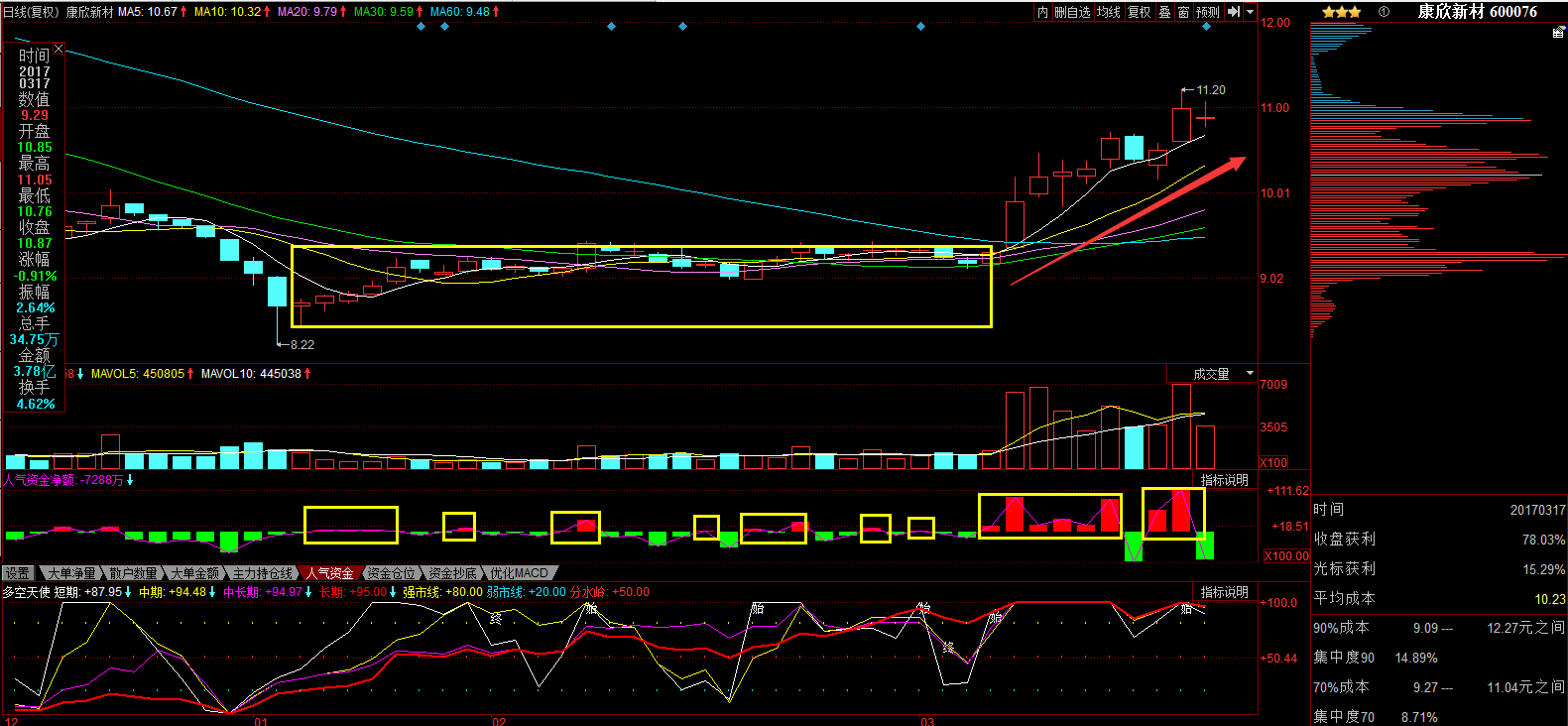Viewport: 1568px width, 726px height.
Task: Click the 设置 settings button
Action: [18, 573]
